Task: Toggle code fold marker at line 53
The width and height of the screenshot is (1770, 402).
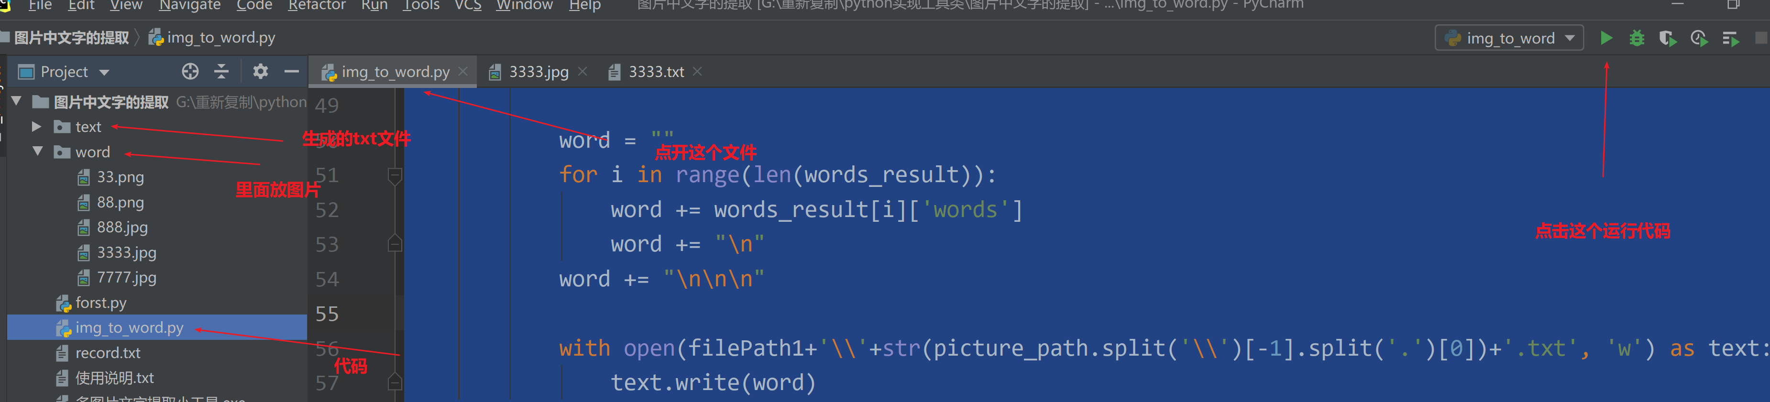Action: click(395, 243)
